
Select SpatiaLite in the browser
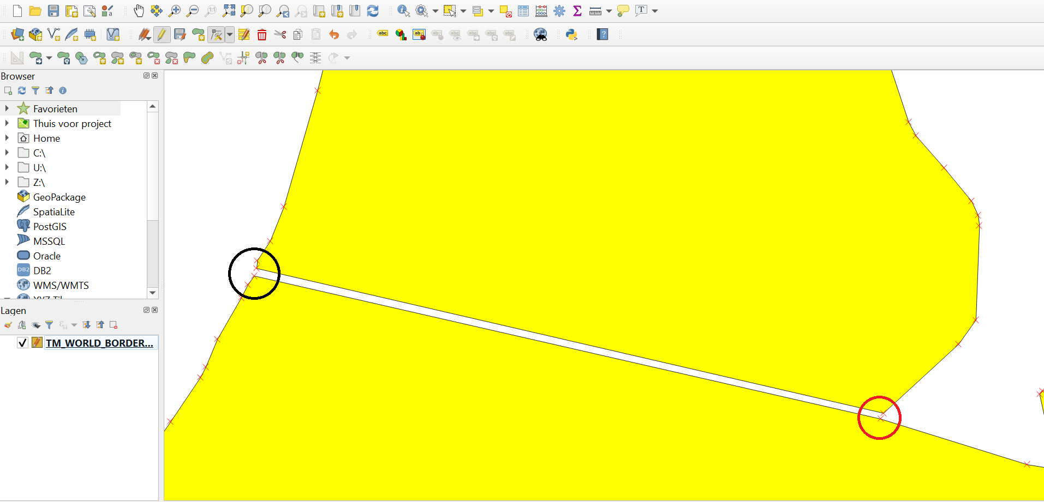tap(54, 212)
